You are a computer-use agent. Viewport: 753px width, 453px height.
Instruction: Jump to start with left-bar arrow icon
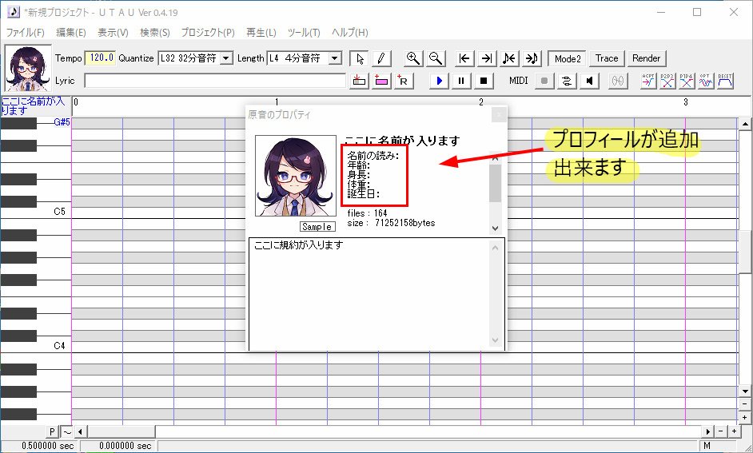pyautogui.click(x=464, y=58)
